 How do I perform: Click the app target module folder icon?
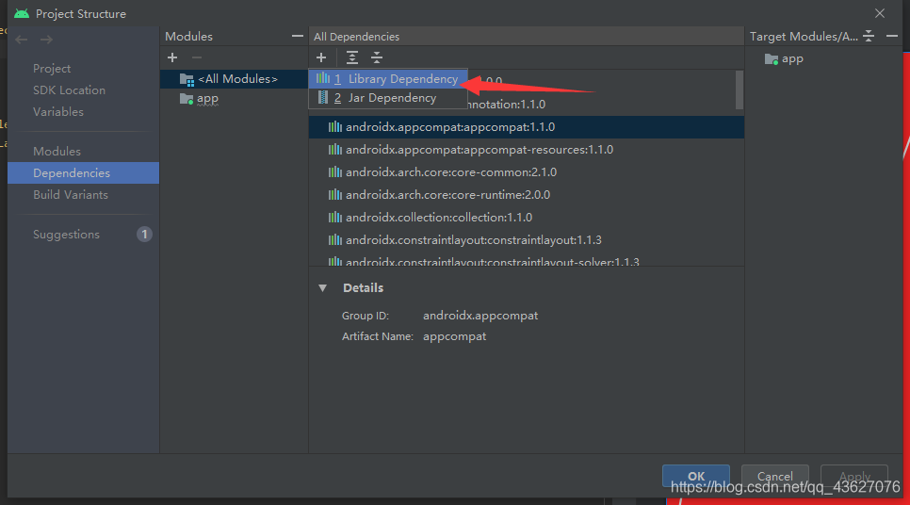[x=772, y=58]
